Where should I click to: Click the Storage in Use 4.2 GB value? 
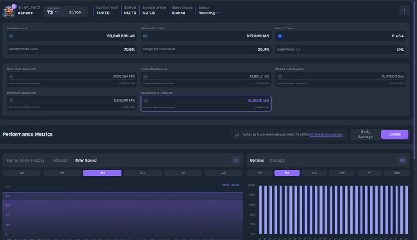[x=148, y=13]
